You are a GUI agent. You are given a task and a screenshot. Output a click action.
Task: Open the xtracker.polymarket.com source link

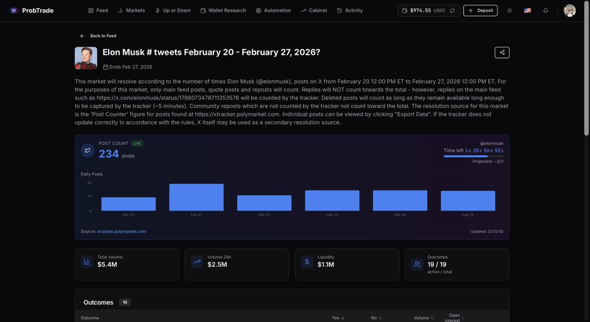click(121, 232)
